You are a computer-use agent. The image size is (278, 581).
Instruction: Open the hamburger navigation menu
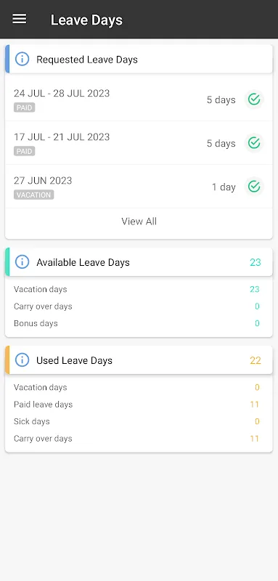click(20, 19)
